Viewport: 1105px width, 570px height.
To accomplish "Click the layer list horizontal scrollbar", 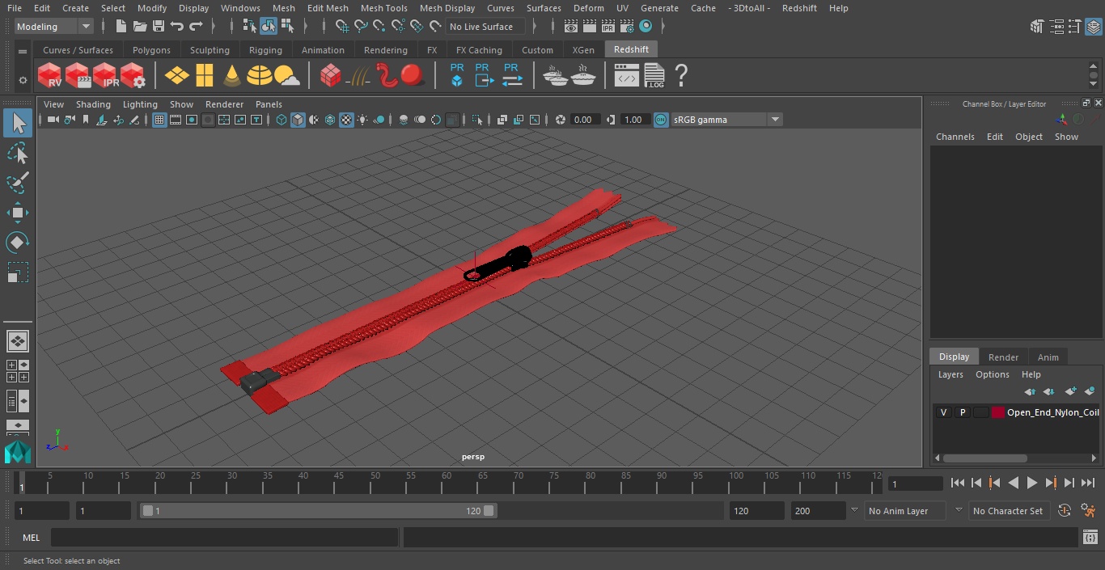I will pos(985,458).
